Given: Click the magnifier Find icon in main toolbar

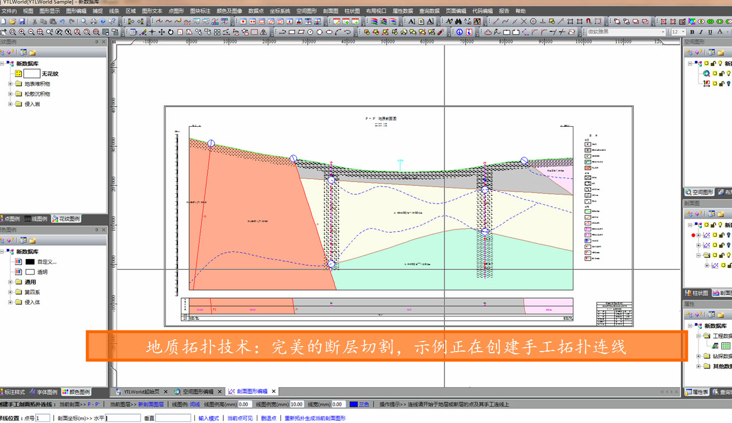Looking at the screenshot, I should (x=84, y=21).
